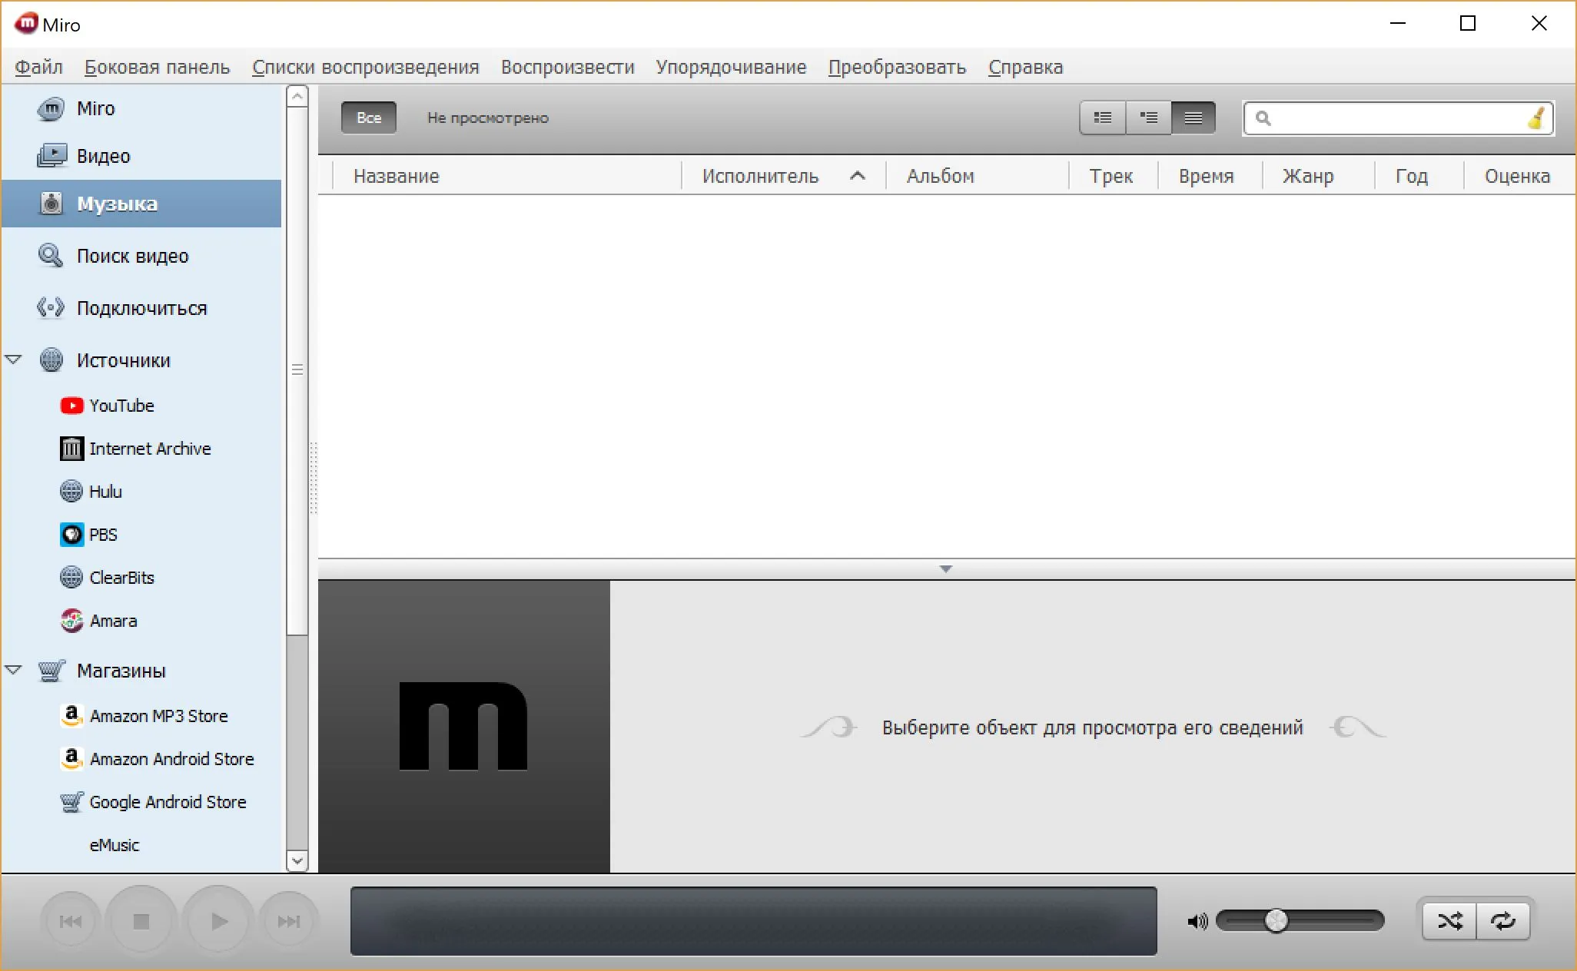Mute with the volume speaker icon
The height and width of the screenshot is (971, 1577).
pos(1197,921)
